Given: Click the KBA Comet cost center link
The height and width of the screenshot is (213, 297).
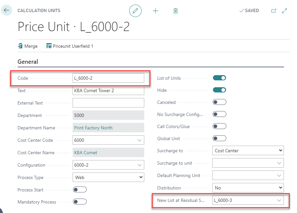Looking at the screenshot, I should pyautogui.click(x=86, y=153).
